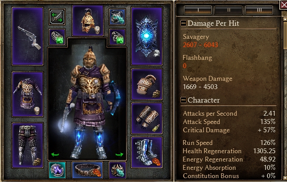The width and height of the screenshot is (287, 182).
Task: Select the bracer gloves slot
Action: coord(147,118)
